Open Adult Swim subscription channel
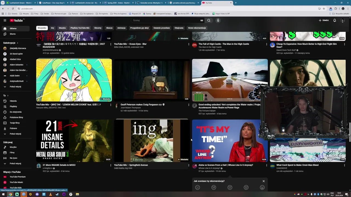 [16, 76]
